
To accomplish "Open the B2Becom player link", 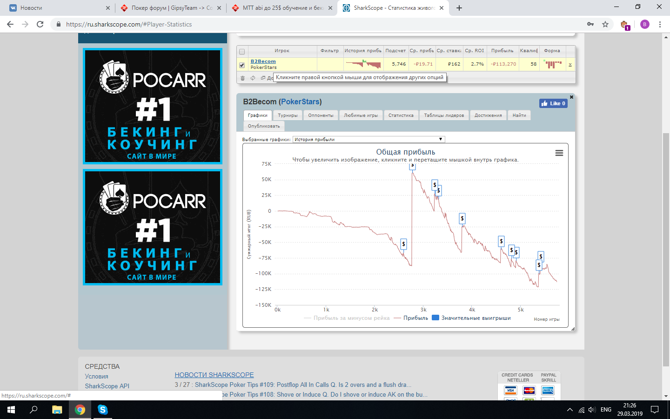I will pos(263,61).
